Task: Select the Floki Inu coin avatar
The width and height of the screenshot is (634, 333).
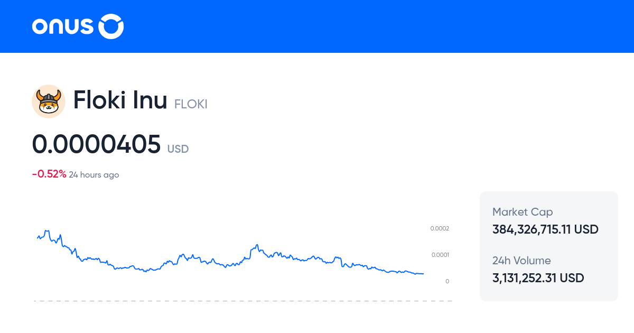Action: tap(49, 101)
